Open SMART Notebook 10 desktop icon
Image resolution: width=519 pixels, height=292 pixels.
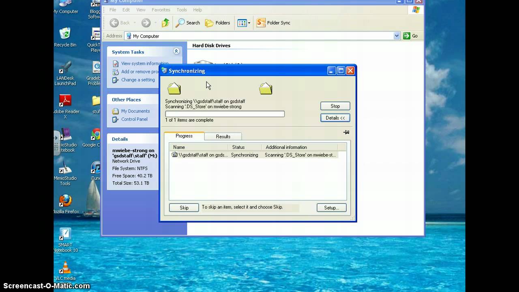point(65,240)
